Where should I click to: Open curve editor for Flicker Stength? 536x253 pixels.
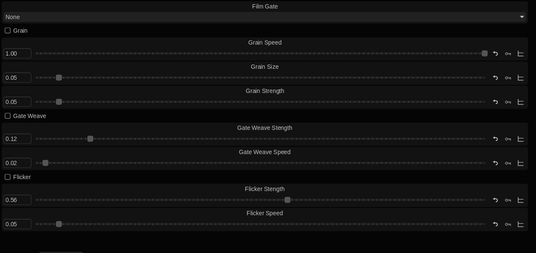[x=521, y=200]
